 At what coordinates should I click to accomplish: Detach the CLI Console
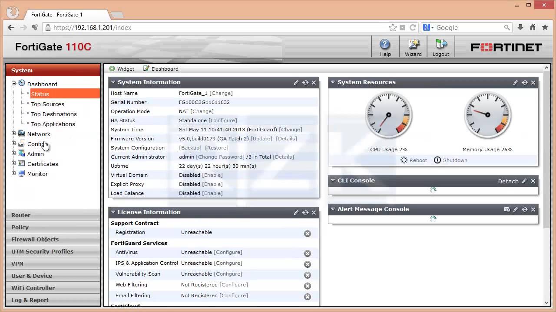pos(508,181)
